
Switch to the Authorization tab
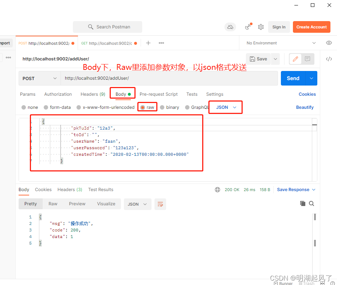coord(58,94)
